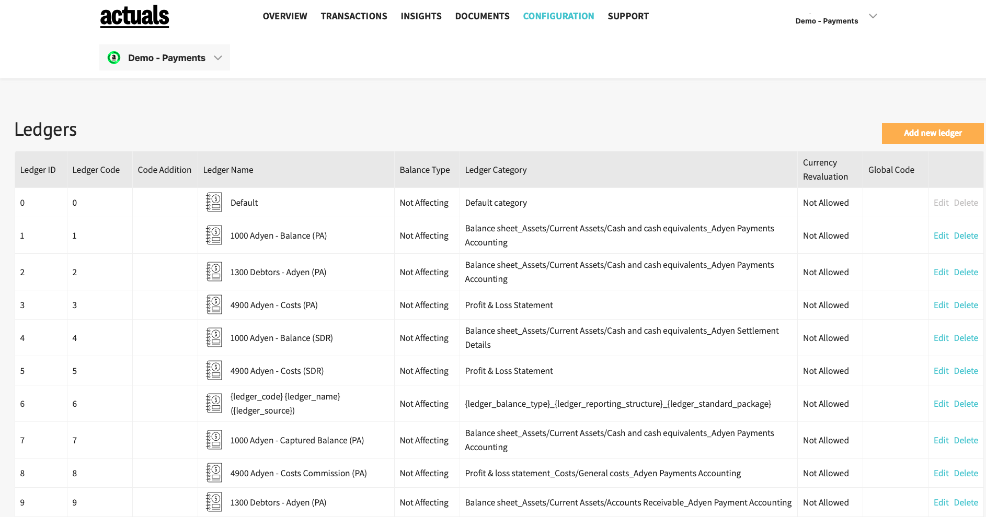986x517 pixels.
Task: Delete the 1000 Adyen - Balance (SDR) ledger
Action: tap(966, 338)
